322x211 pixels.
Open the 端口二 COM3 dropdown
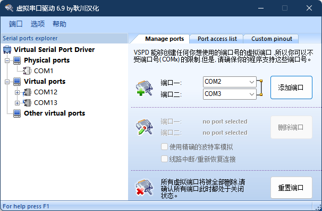pyautogui.click(x=230, y=94)
